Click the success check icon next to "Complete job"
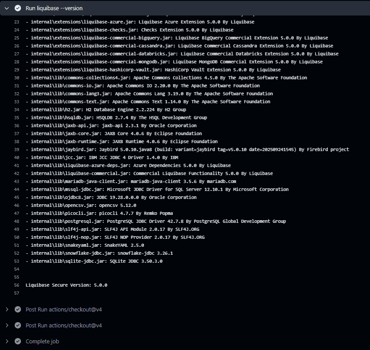This screenshot has width=370, height=350. 18,341
